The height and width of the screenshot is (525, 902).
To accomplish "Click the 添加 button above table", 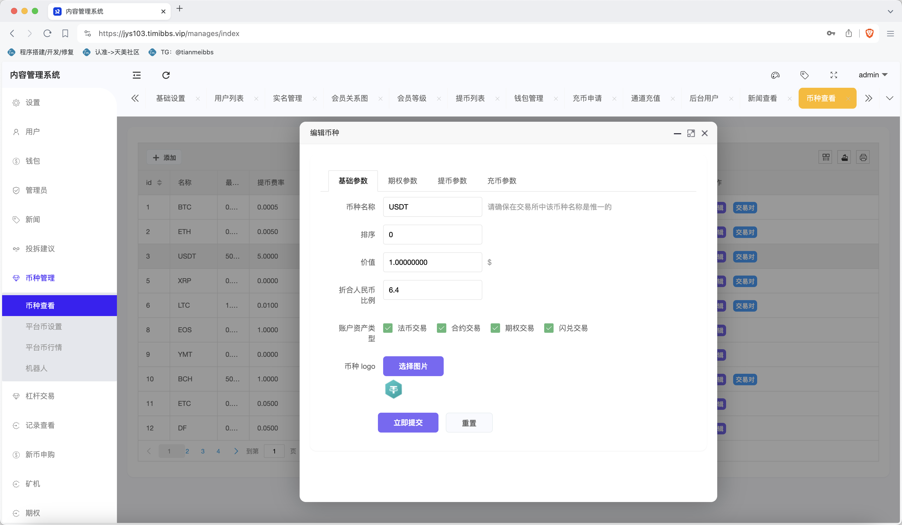I will pyautogui.click(x=164, y=157).
